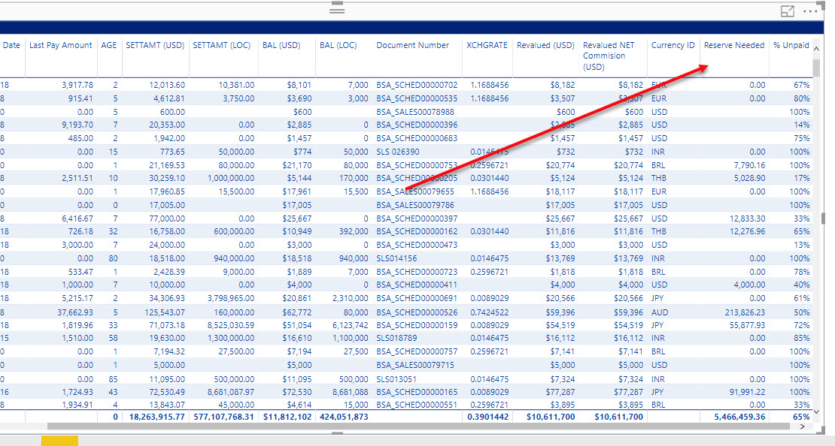Click the vertical scrollbar up arrow
The width and height of the screenshot is (835, 446).
[x=816, y=49]
